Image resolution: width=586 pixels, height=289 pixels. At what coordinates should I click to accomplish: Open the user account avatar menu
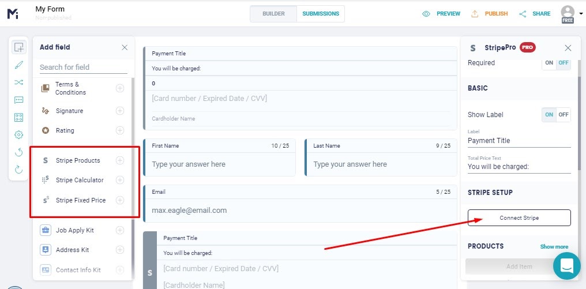click(568, 13)
